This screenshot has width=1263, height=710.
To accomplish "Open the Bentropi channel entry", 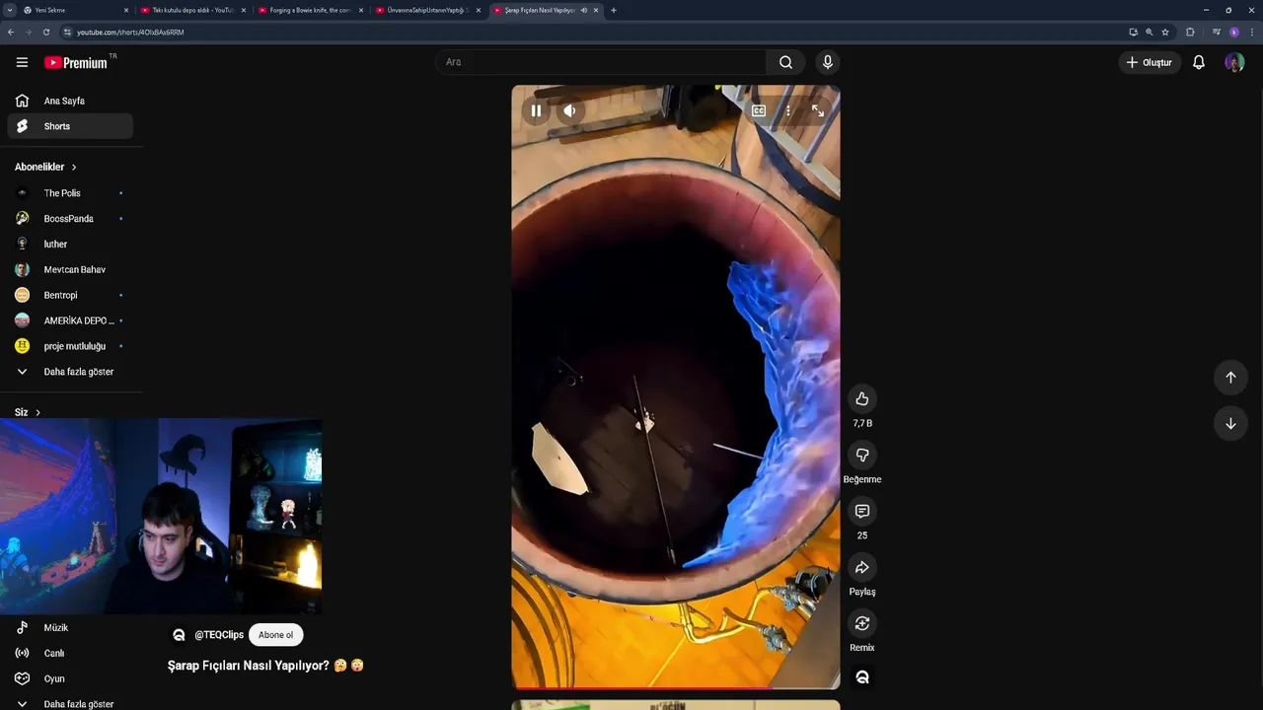I will tap(70, 295).
